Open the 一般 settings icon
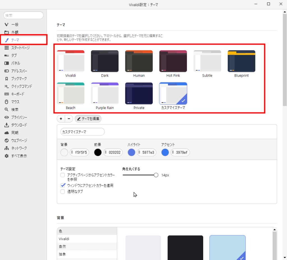The height and width of the screenshot is (260, 287). (7, 25)
